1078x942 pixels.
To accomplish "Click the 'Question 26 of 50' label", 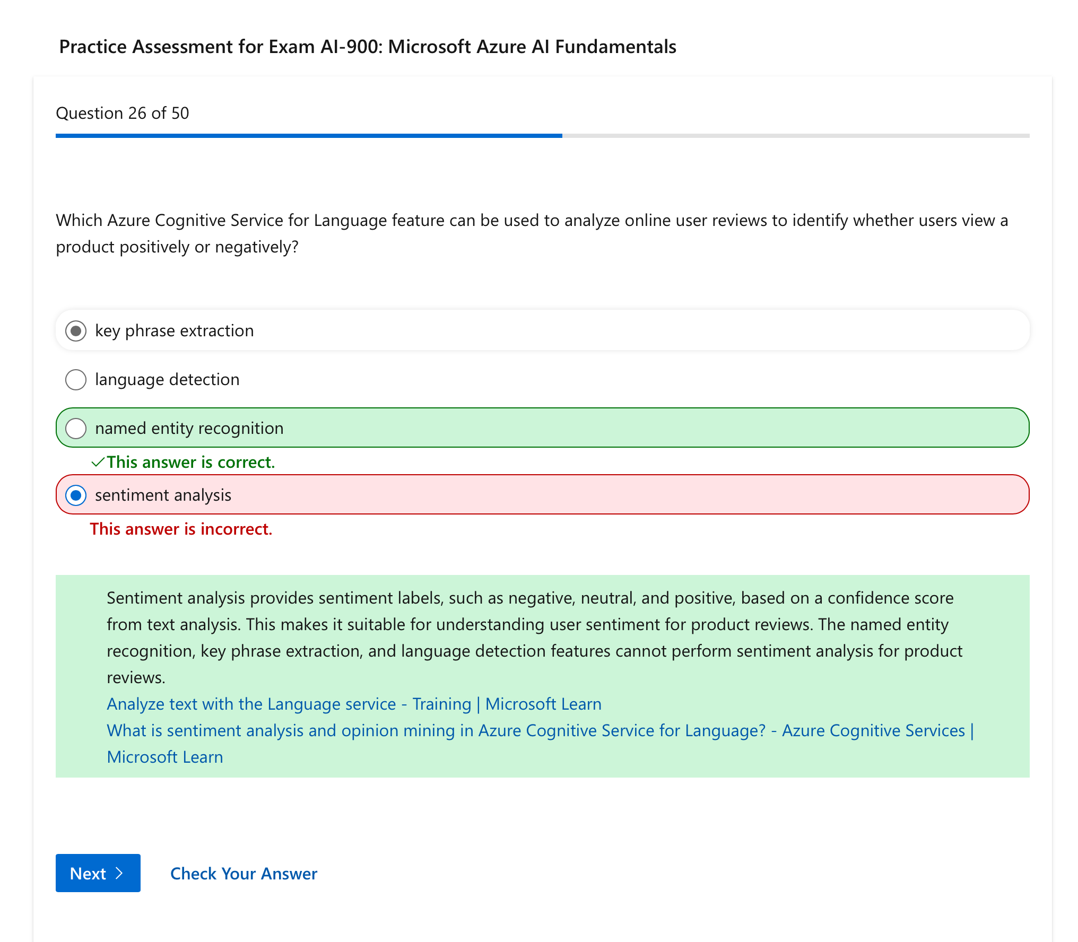I will 123,113.
